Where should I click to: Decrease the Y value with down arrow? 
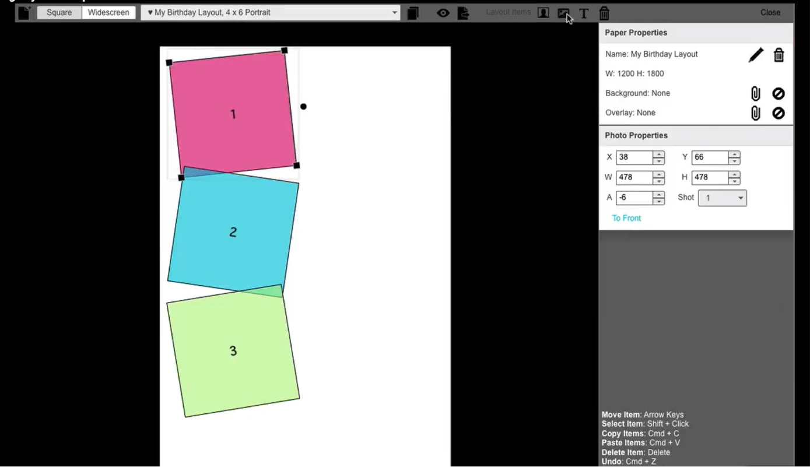click(734, 161)
